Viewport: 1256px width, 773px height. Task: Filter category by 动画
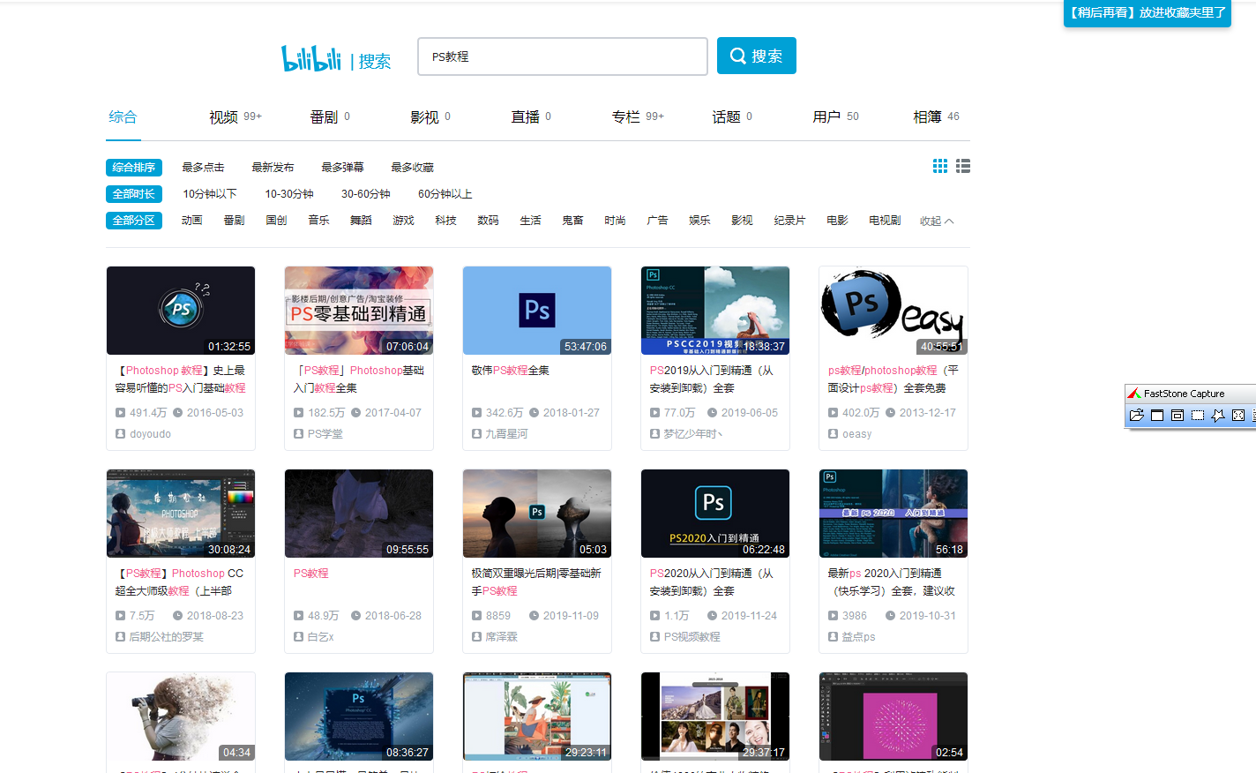click(x=191, y=220)
